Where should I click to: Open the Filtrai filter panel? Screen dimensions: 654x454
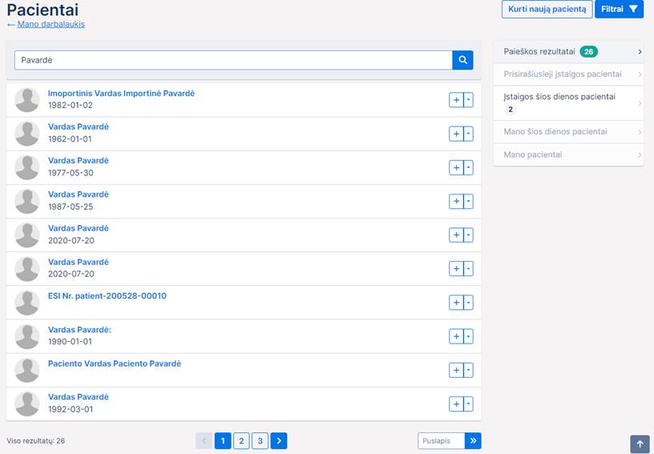620,10
